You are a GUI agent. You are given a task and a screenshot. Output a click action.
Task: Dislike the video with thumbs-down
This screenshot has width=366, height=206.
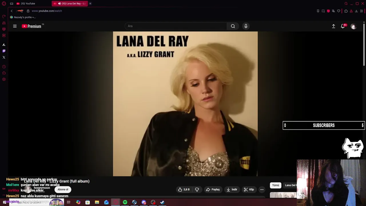pyautogui.click(x=197, y=189)
